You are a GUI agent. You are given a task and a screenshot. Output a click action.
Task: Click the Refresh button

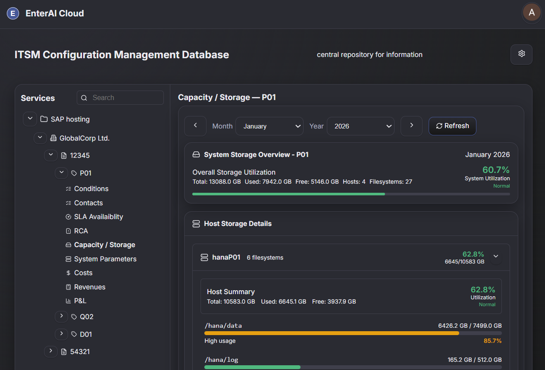pos(452,126)
